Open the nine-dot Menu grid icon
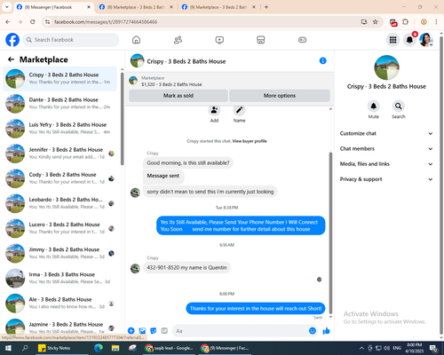 pyautogui.click(x=392, y=40)
